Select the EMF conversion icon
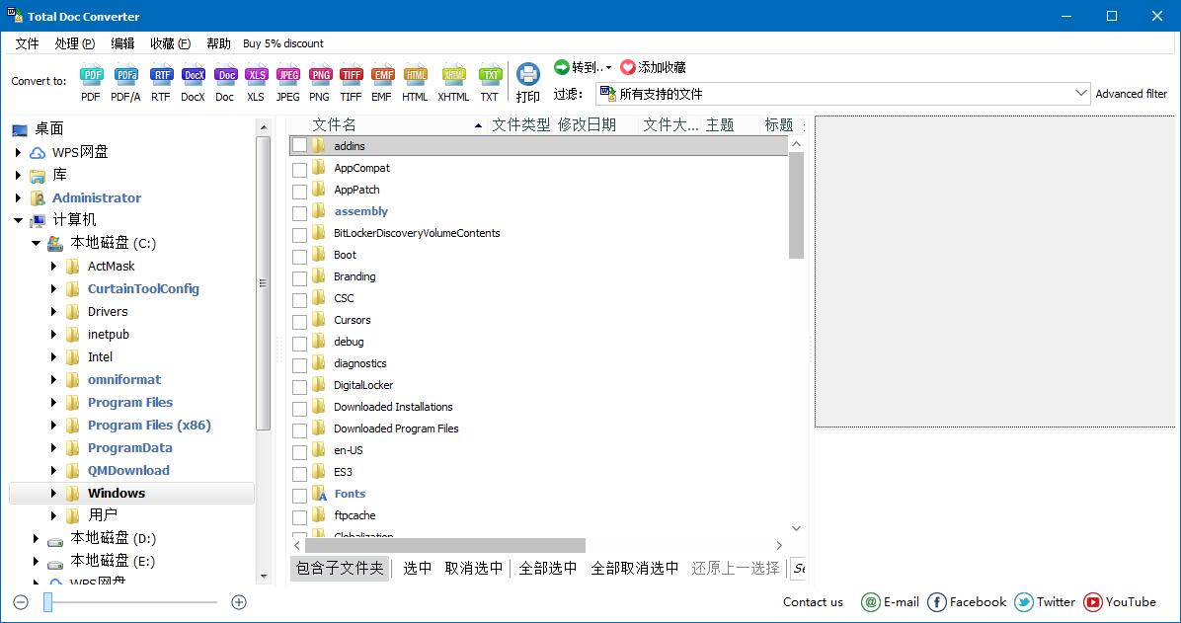This screenshot has height=623, width=1181. [382, 75]
